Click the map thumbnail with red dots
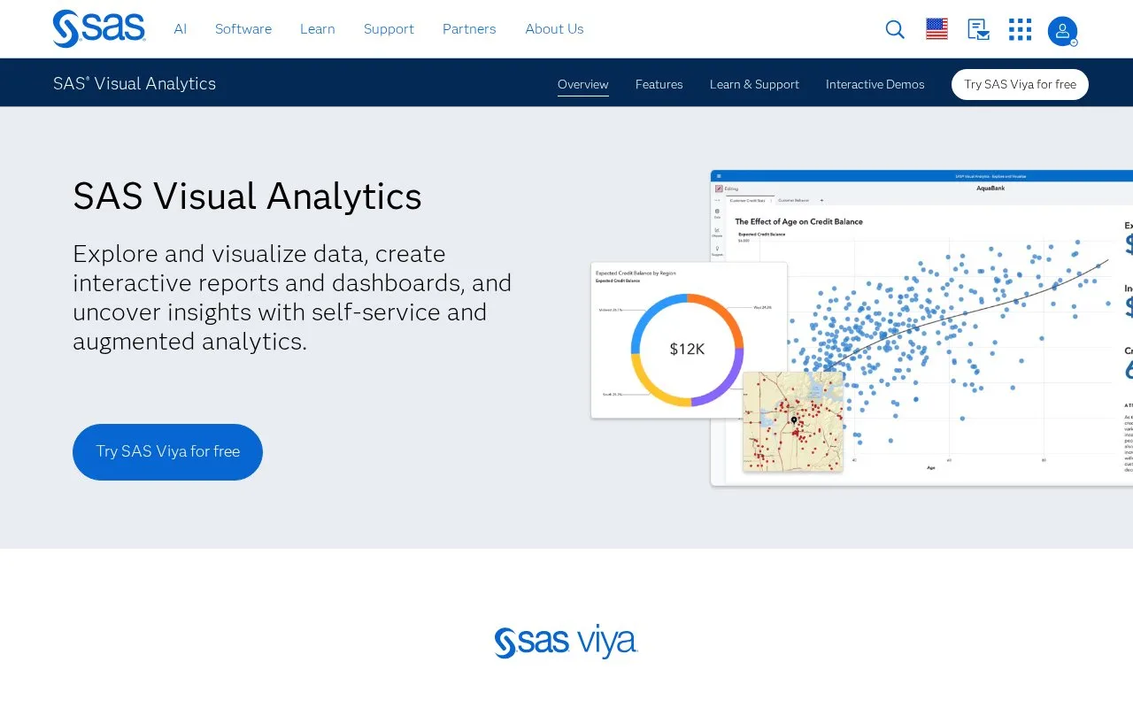Image resolution: width=1133 pixels, height=708 pixels. coord(793,421)
